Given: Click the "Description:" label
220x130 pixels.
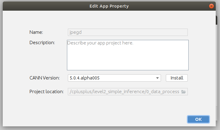Looking at the screenshot, I should [x=42, y=43].
